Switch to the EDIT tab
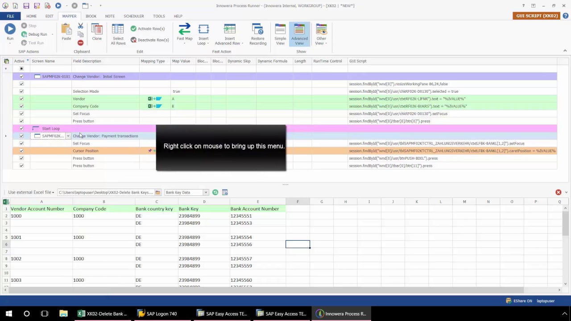The width and height of the screenshot is (571, 321). (x=49, y=16)
